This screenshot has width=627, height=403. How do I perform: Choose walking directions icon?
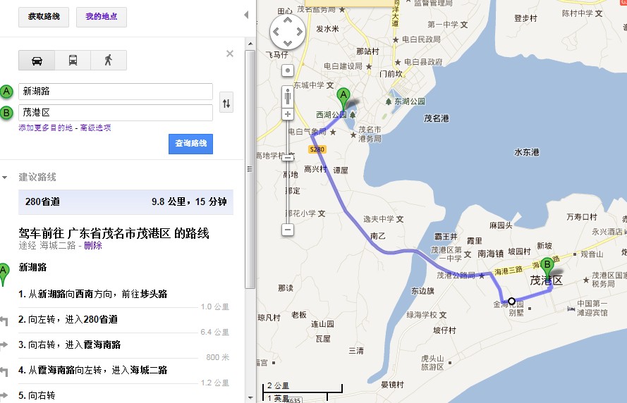tap(108, 61)
